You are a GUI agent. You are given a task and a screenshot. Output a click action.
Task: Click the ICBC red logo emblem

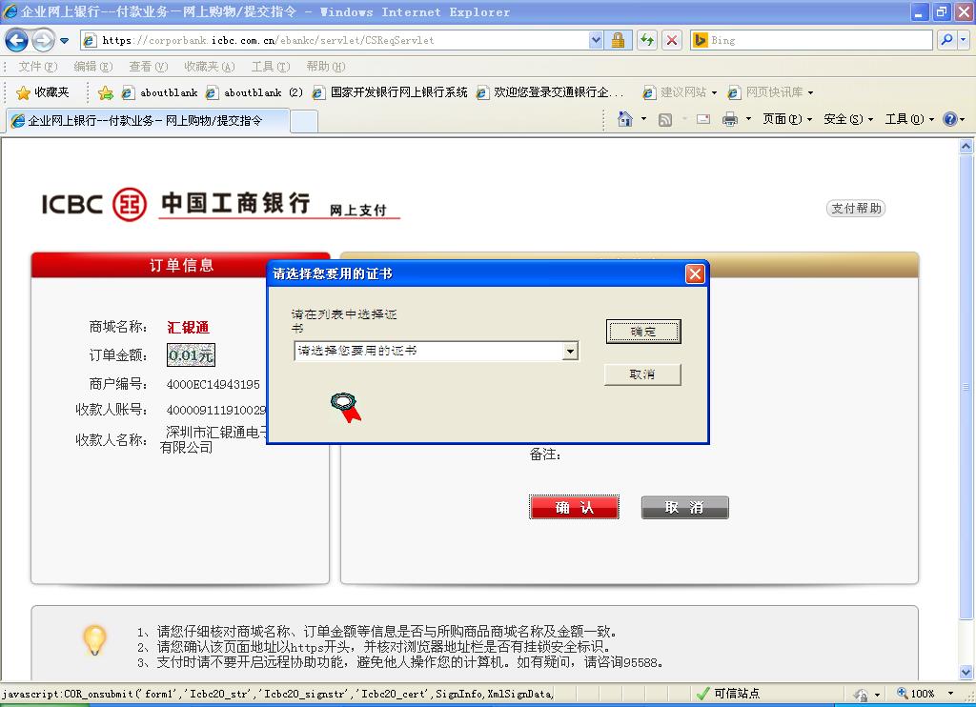[x=130, y=204]
